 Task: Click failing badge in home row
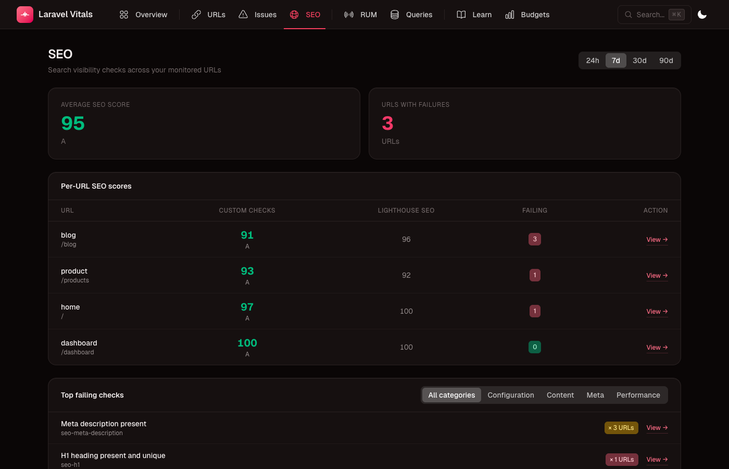click(535, 311)
